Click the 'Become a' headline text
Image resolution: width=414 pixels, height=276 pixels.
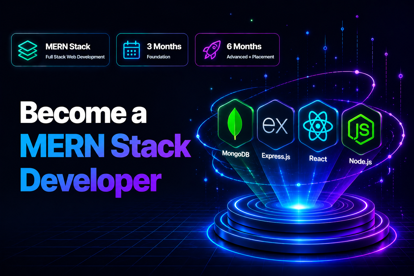pos(84,113)
